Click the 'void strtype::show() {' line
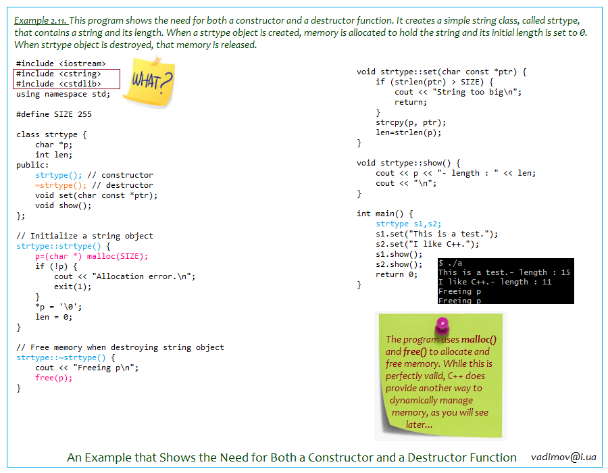The width and height of the screenshot is (608, 473). 409,163
